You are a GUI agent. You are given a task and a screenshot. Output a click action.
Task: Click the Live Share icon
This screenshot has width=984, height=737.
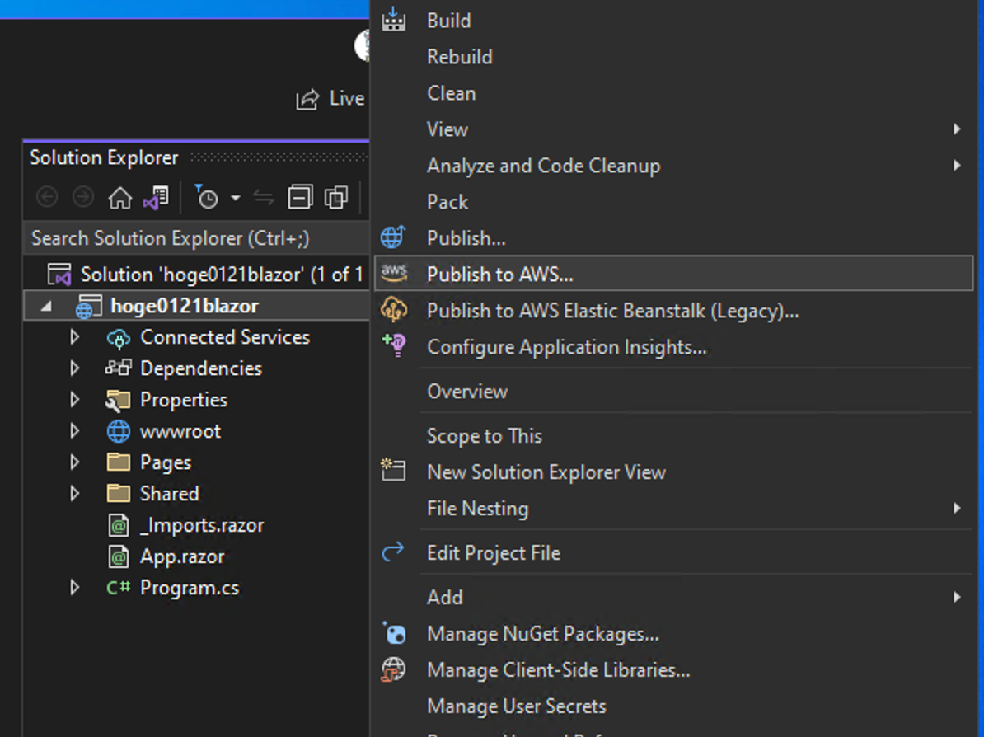tap(307, 99)
